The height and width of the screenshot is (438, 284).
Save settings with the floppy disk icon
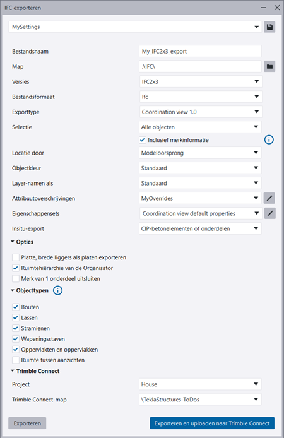click(x=269, y=27)
